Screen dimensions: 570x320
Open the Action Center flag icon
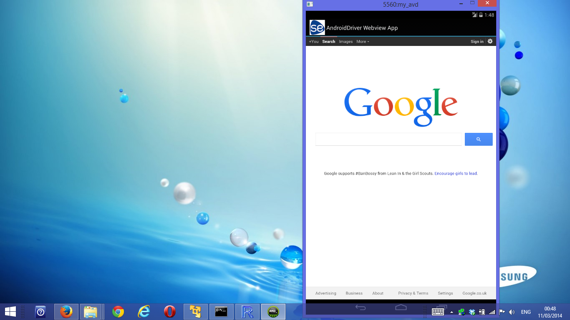coord(502,312)
